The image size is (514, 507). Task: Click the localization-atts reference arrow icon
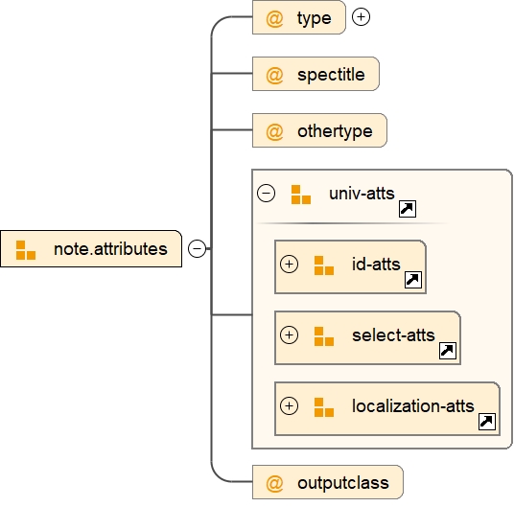click(487, 422)
